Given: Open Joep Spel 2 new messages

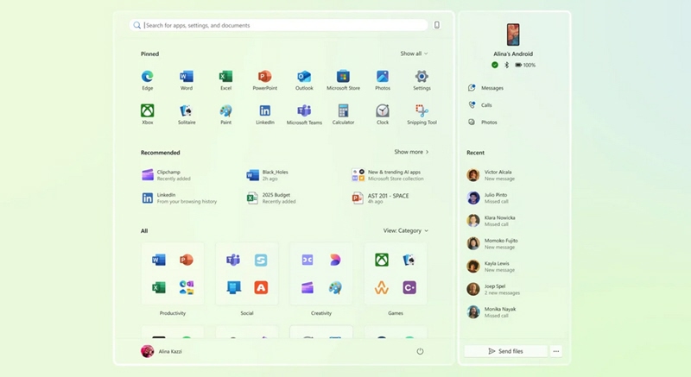Looking at the screenshot, I should (x=493, y=290).
